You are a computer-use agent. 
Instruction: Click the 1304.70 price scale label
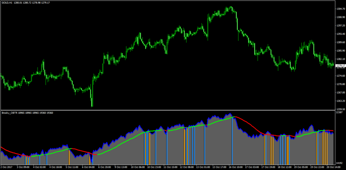(x=341, y=9)
